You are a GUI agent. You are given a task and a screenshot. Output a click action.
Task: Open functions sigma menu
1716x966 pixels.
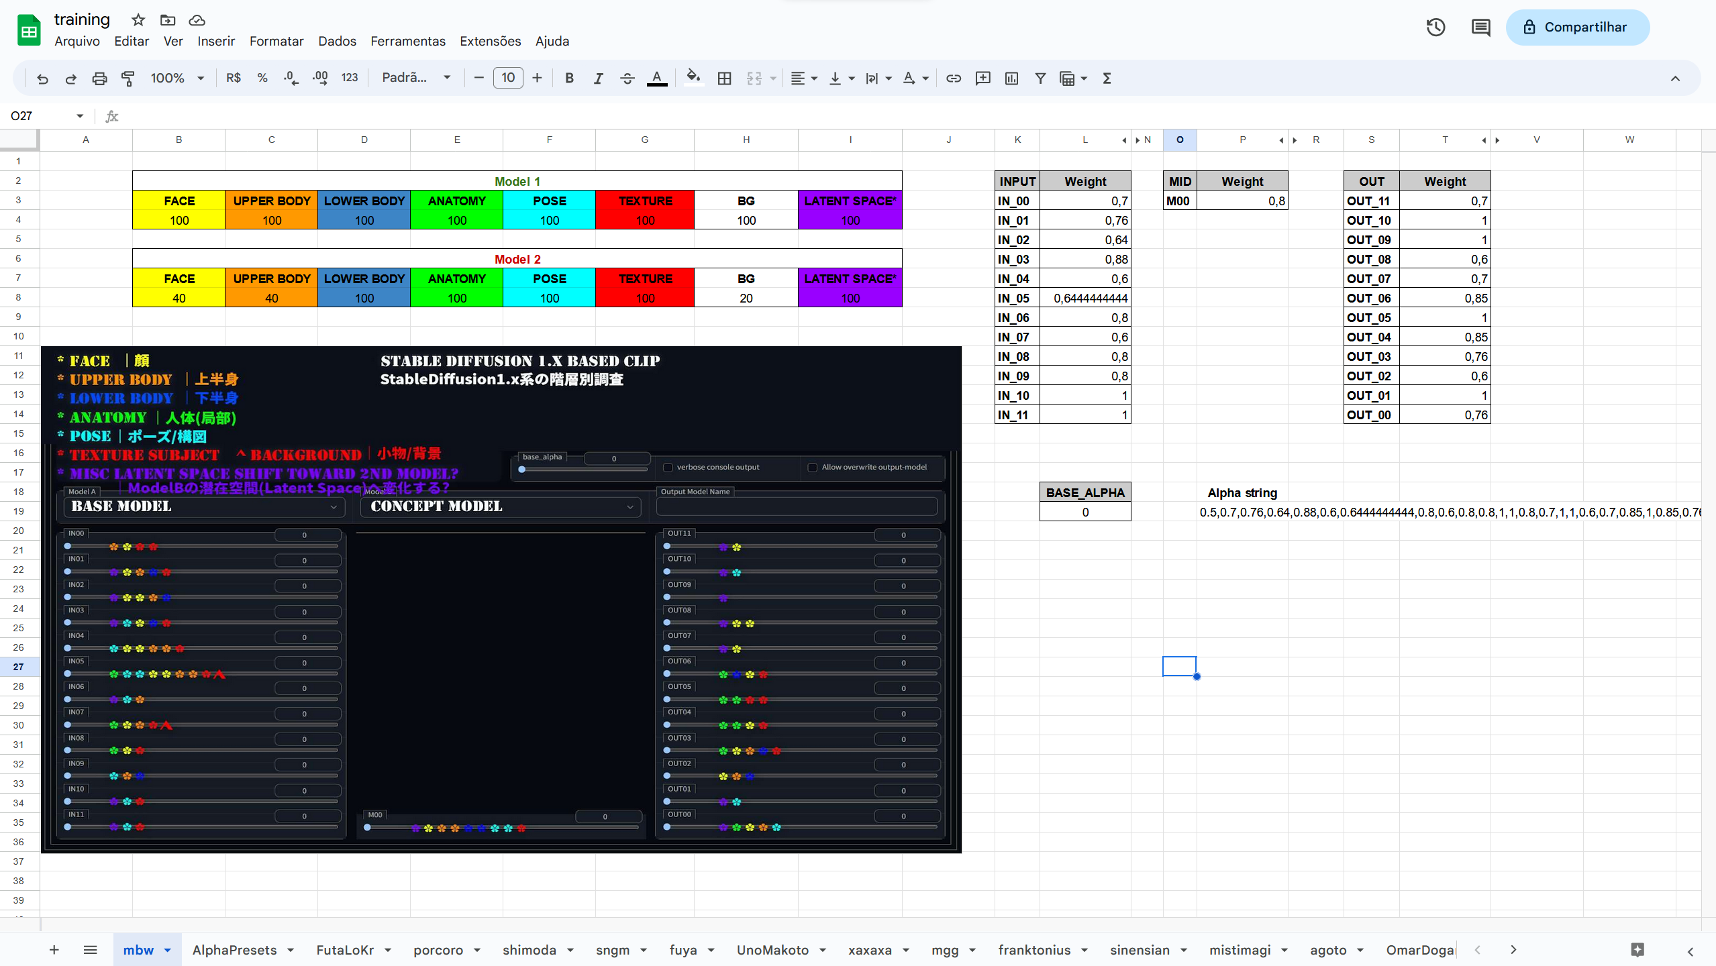coord(1107,78)
